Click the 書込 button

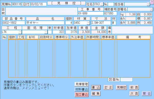(x=96, y=87)
